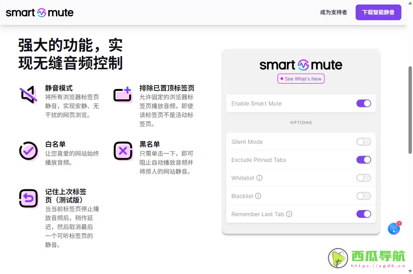Click the scrollbar down arrow

410,271
